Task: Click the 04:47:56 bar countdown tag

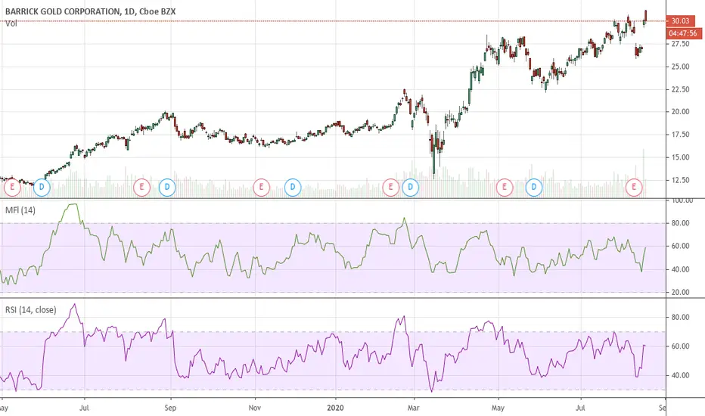Action: [682, 33]
